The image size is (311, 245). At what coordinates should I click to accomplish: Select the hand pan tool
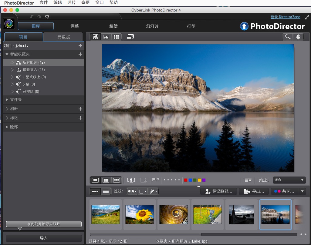click(298, 37)
